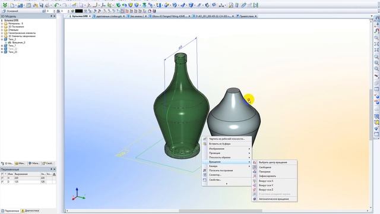This screenshot has width=380, height=214.
Task: Click the paste icon beside Вставить из буфера
Action: 205,144
